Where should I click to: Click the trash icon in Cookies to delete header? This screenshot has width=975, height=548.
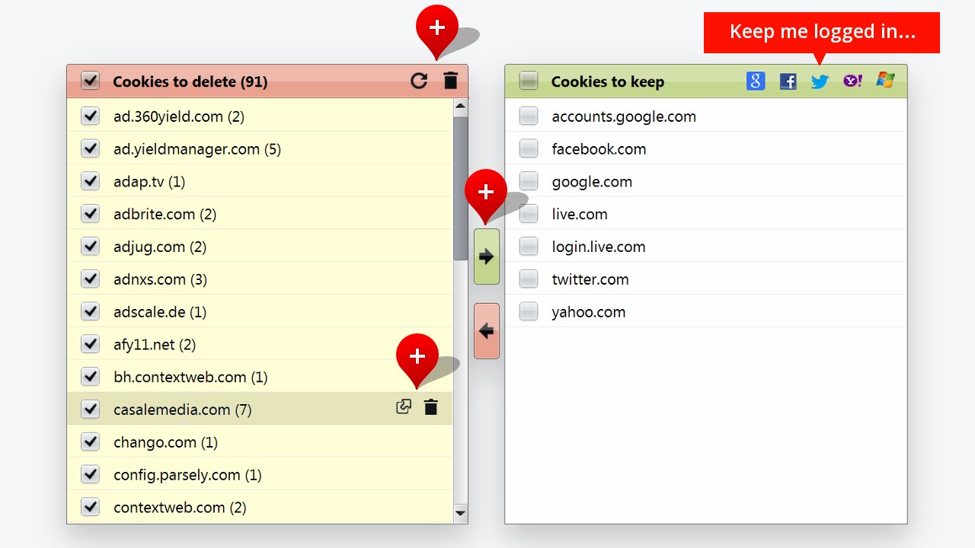point(451,81)
